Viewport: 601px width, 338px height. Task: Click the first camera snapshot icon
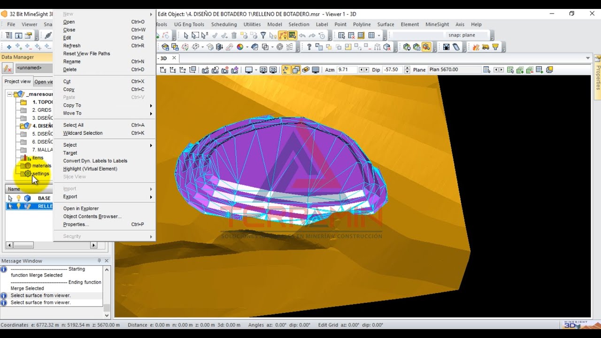[x=205, y=70]
